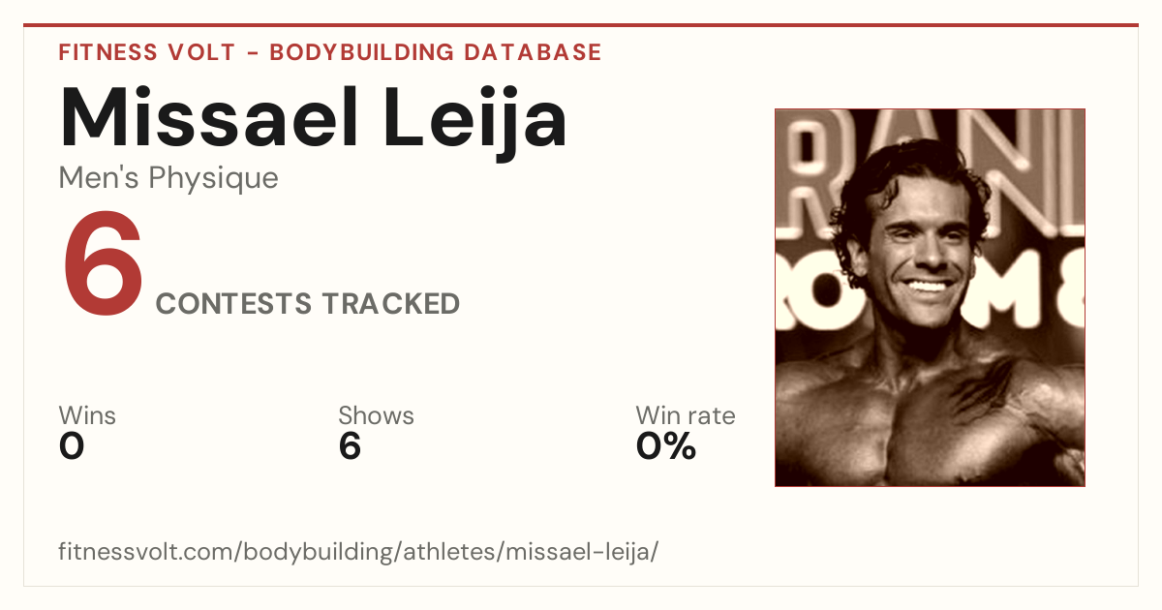Select the BODYBUILDING DATABASE header text
The width and height of the screenshot is (1162, 610).
click(436, 52)
